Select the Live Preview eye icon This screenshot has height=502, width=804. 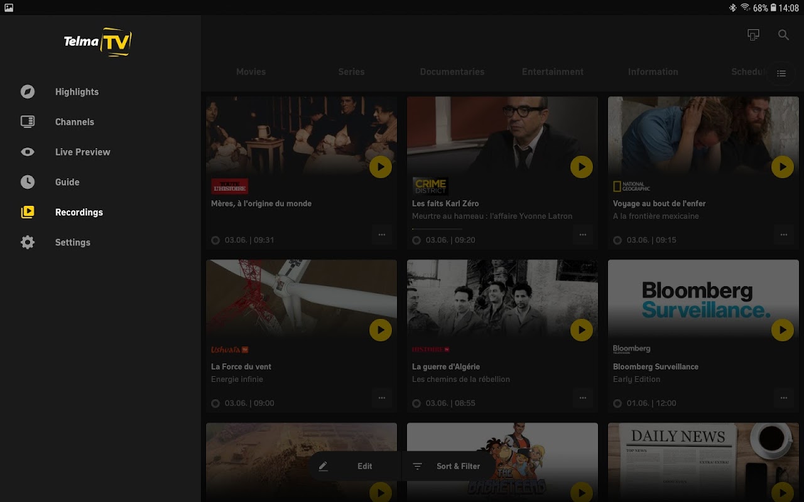click(x=28, y=152)
